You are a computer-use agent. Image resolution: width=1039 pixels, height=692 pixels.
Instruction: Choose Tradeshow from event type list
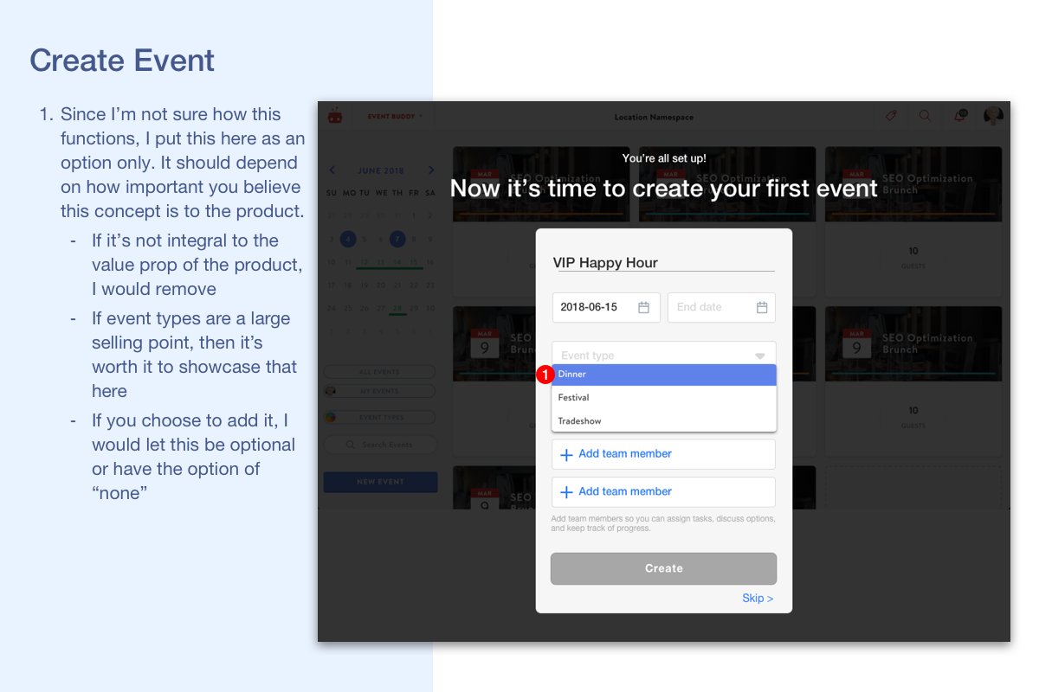click(x=664, y=421)
